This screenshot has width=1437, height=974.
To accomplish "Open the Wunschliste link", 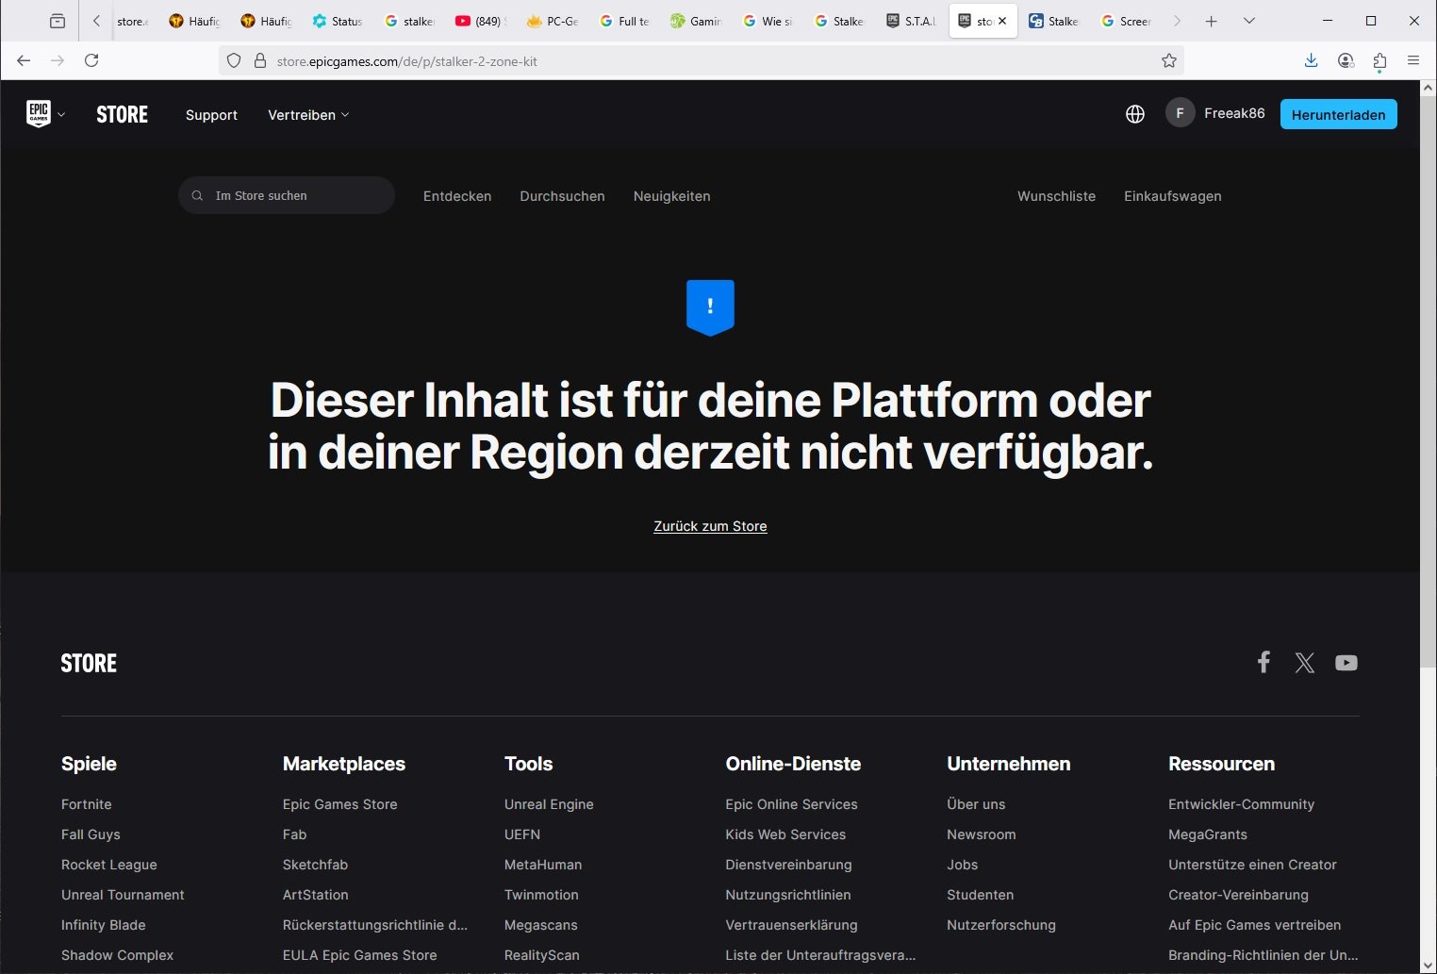I will (x=1056, y=196).
